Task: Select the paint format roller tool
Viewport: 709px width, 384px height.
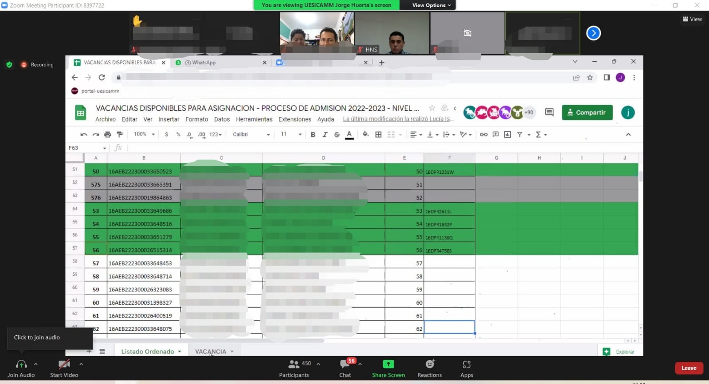Action: [120, 134]
